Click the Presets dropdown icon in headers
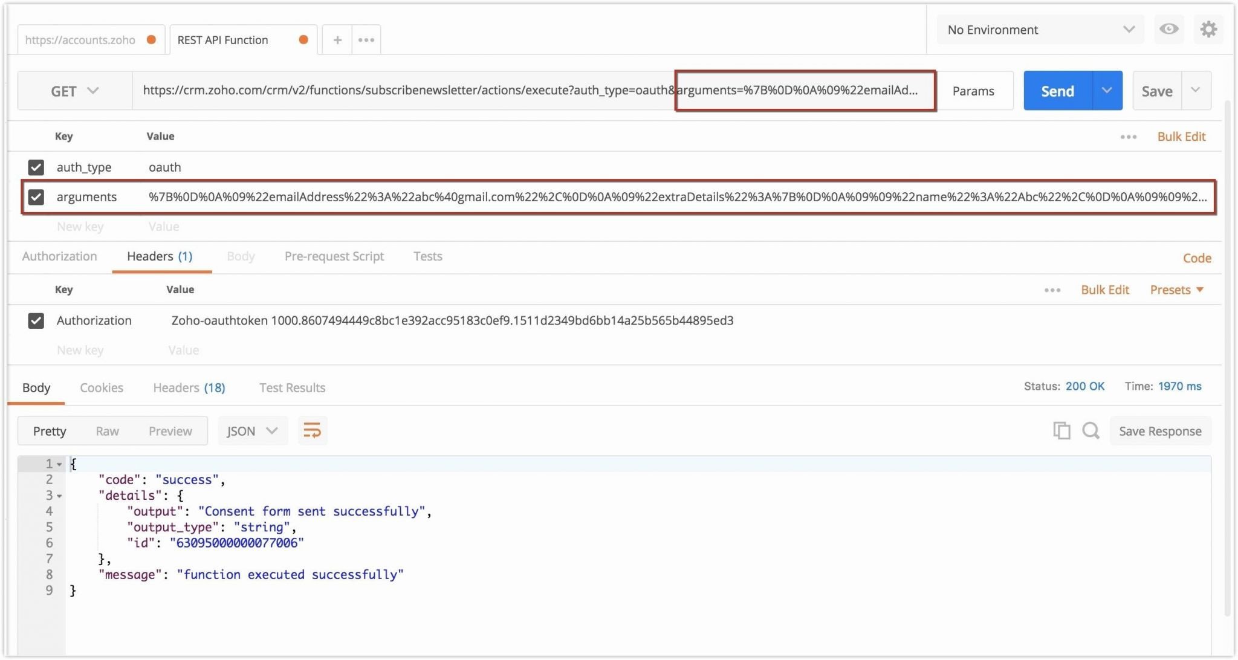Image resolution: width=1238 pixels, height=660 pixels. [x=1204, y=289]
